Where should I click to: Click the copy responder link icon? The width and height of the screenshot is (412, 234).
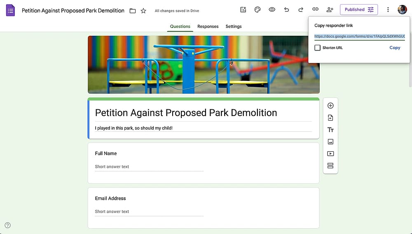(315, 9)
